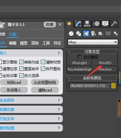The image size is (121, 138).
Task: Open the 模型 sub-tab
Action: click(x=24, y=43)
